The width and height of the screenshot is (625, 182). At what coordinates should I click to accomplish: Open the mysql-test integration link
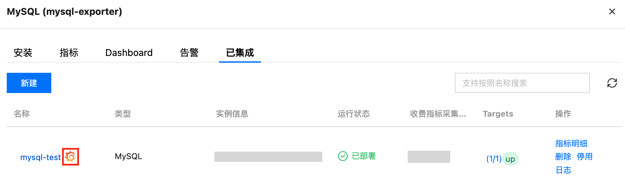click(x=40, y=157)
